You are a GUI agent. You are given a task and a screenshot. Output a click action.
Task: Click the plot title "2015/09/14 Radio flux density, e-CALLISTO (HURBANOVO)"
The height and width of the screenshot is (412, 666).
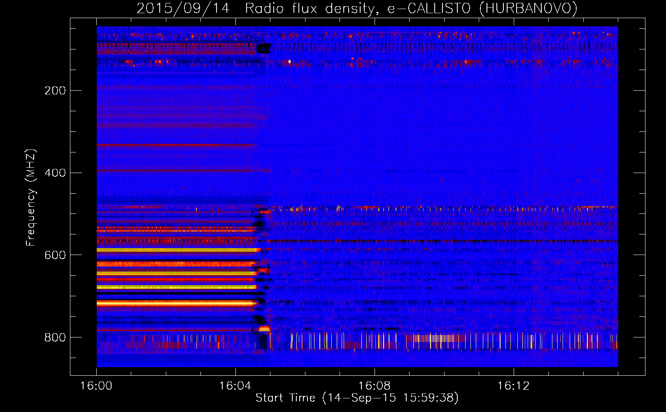(x=357, y=8)
